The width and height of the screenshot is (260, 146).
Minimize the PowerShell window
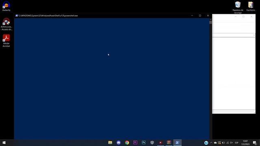point(192,15)
